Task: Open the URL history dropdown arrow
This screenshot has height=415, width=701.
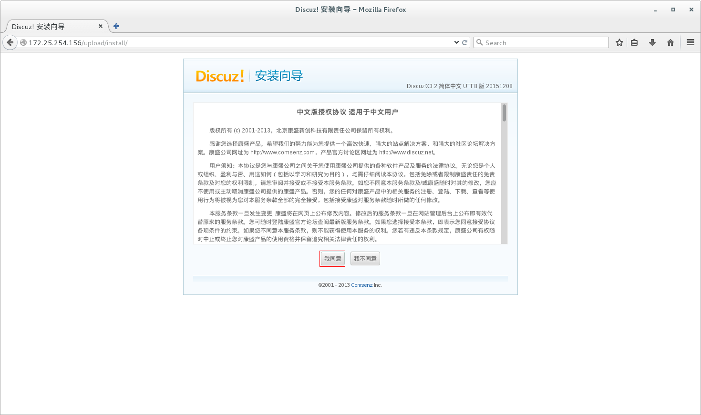Action: click(x=456, y=42)
